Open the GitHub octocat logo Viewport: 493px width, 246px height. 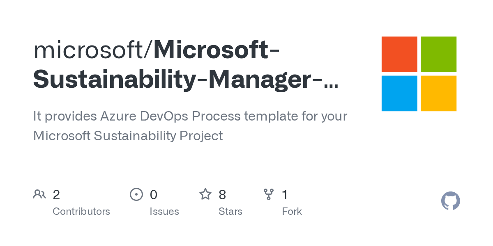point(450,201)
